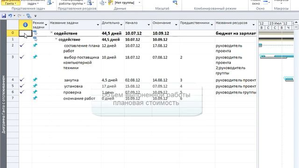The height and width of the screenshot is (168, 299).
Task: Click the completed checkmark for 'установка'
Action: coord(22,86)
